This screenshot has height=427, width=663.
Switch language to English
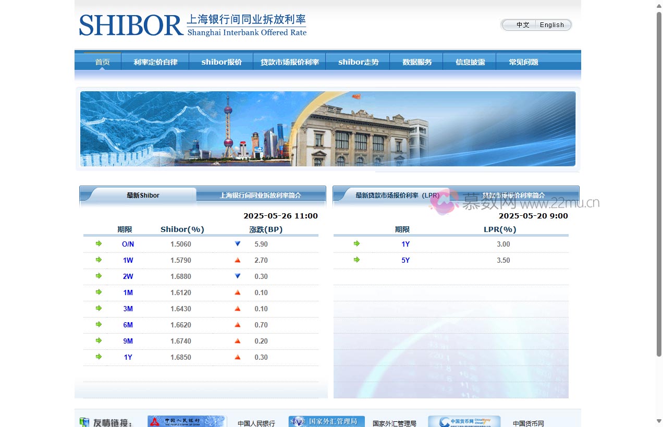[552, 25]
